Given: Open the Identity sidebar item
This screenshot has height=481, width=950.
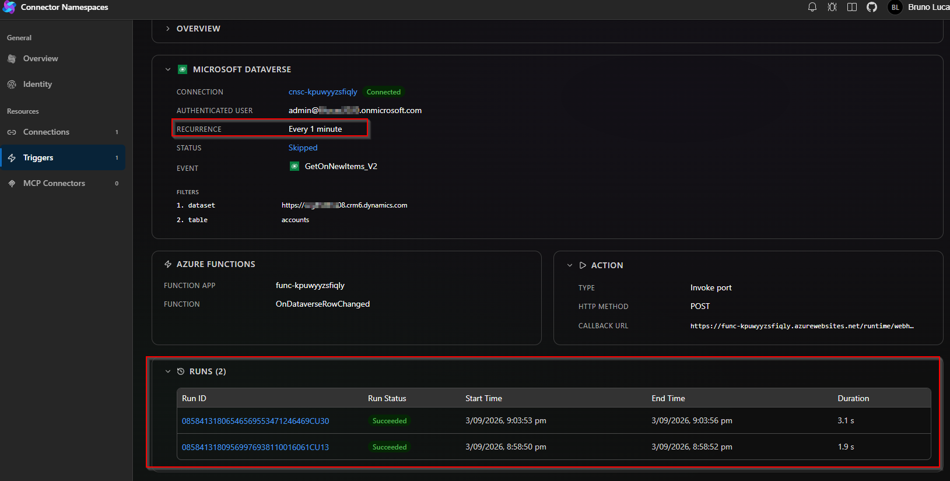Looking at the screenshot, I should pos(63,85).
